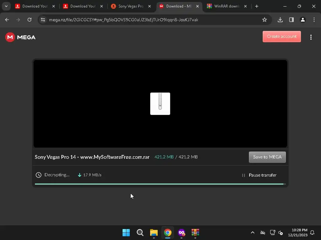The image size is (321, 240).
Task: Switch to Sony Vegas Pro tab
Action: [x=131, y=6]
